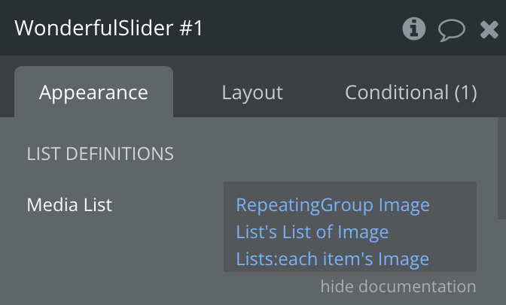Switch to the Appearance tab

93,92
